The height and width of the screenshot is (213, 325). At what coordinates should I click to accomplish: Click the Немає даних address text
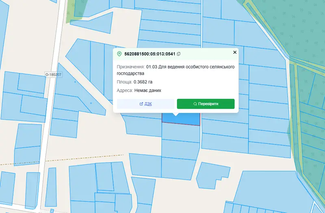point(148,90)
